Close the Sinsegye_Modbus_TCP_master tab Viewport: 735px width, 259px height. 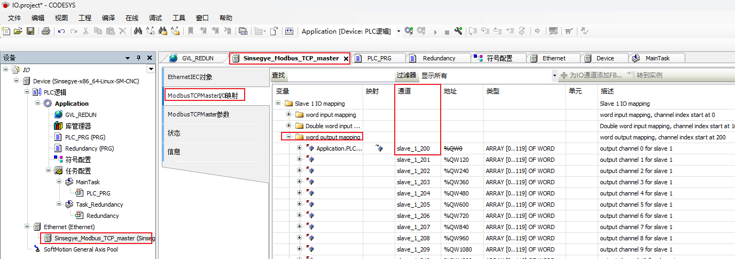pyautogui.click(x=346, y=59)
